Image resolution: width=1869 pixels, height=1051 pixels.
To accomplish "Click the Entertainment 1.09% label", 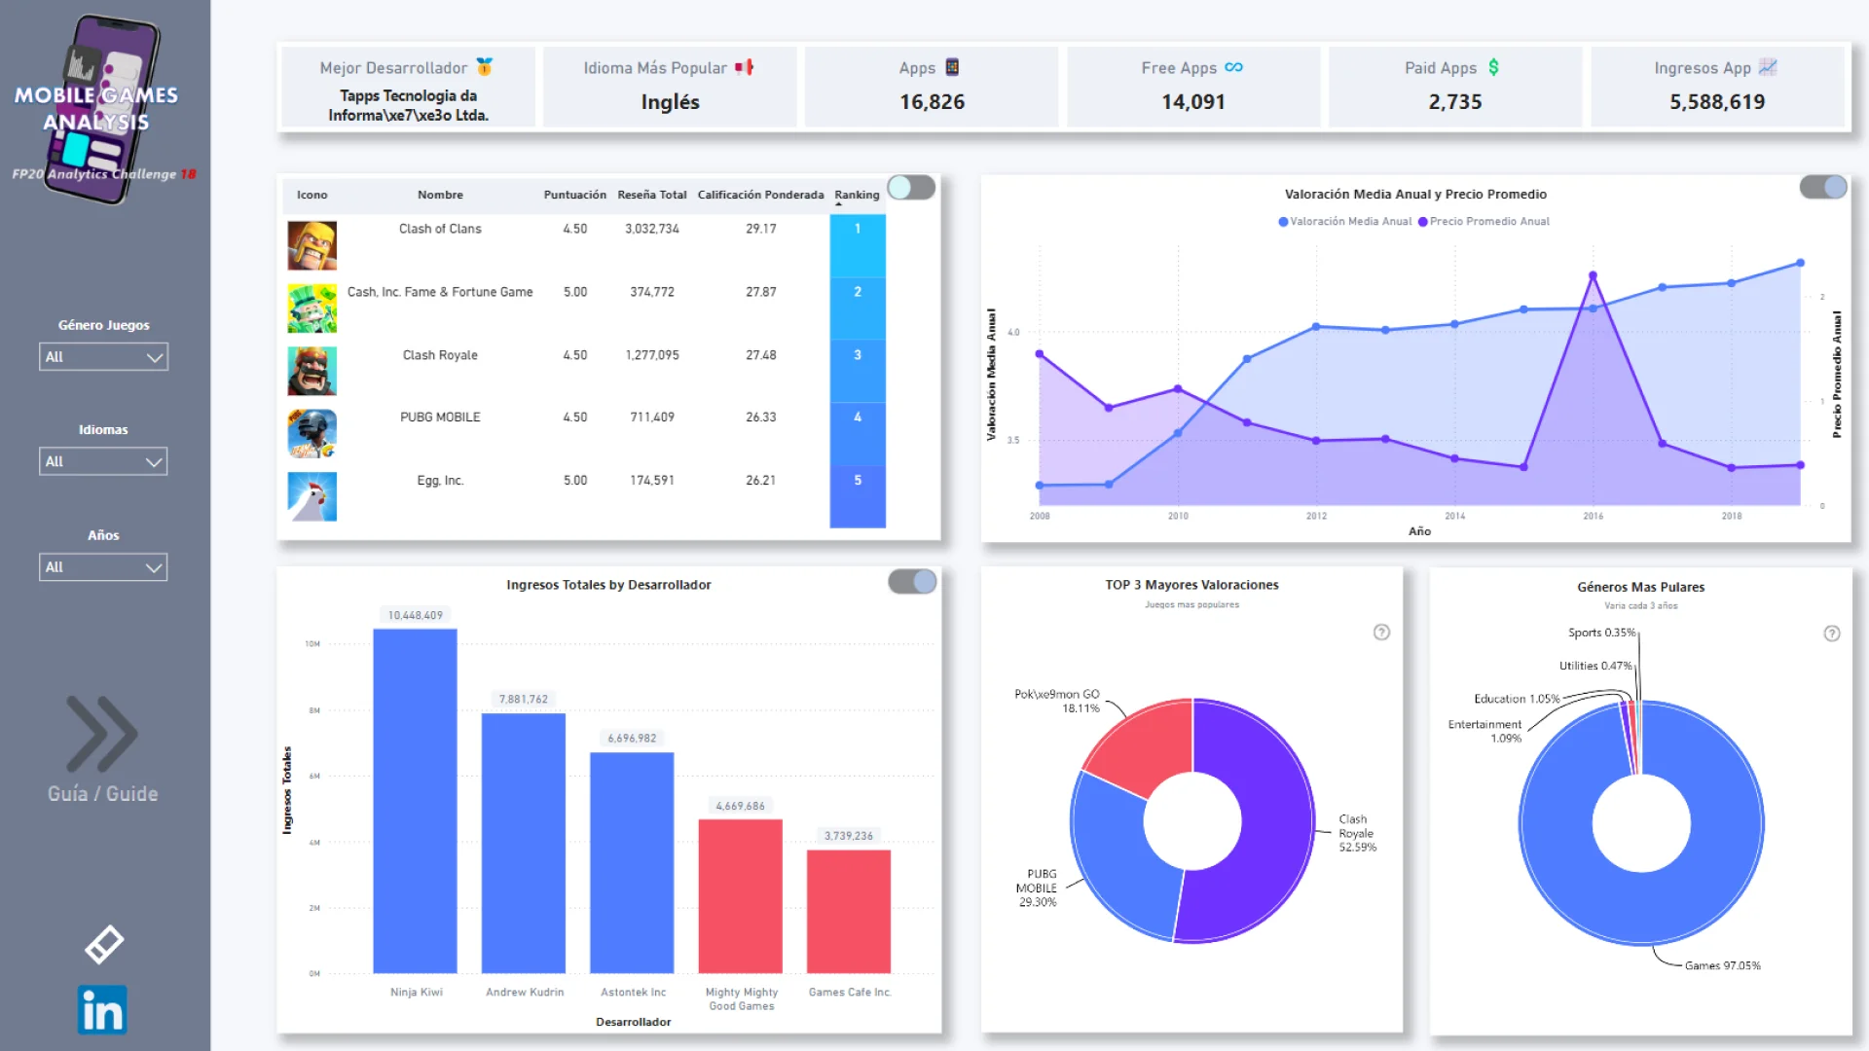I will pyautogui.click(x=1484, y=731).
